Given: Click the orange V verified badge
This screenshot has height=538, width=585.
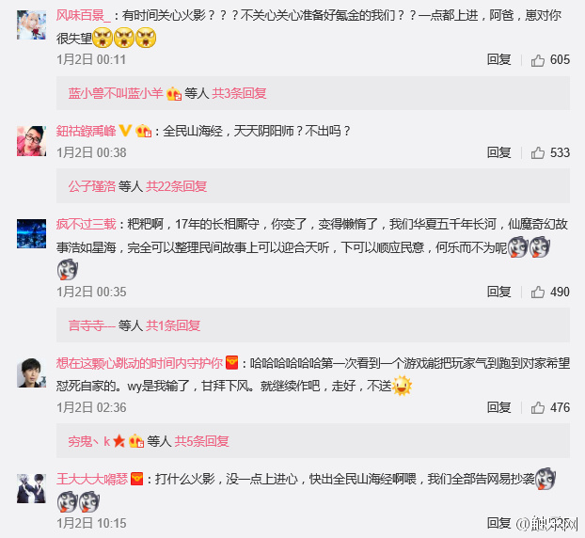Looking at the screenshot, I should point(125,131).
